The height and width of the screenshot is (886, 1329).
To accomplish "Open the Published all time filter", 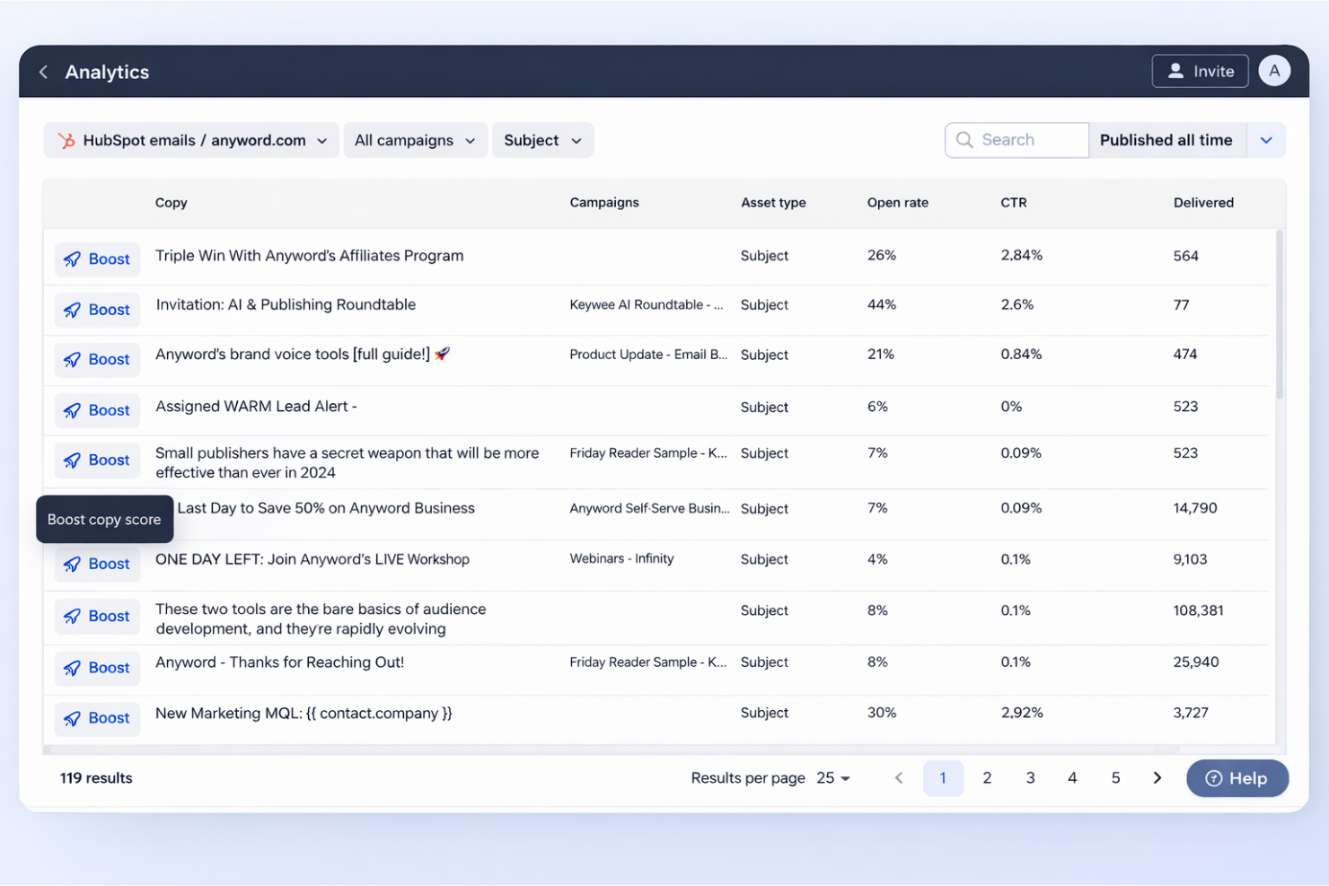I will point(1166,140).
